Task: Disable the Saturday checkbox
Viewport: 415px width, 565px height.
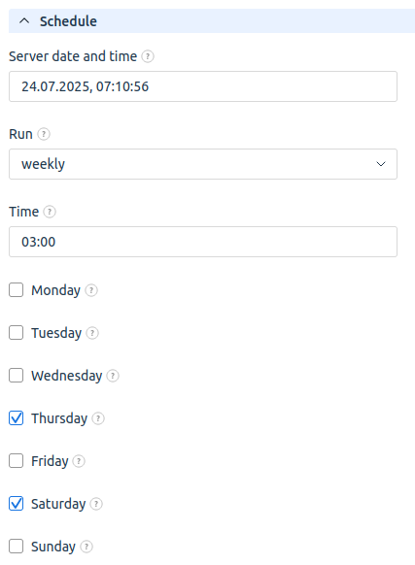Action: [x=17, y=504]
